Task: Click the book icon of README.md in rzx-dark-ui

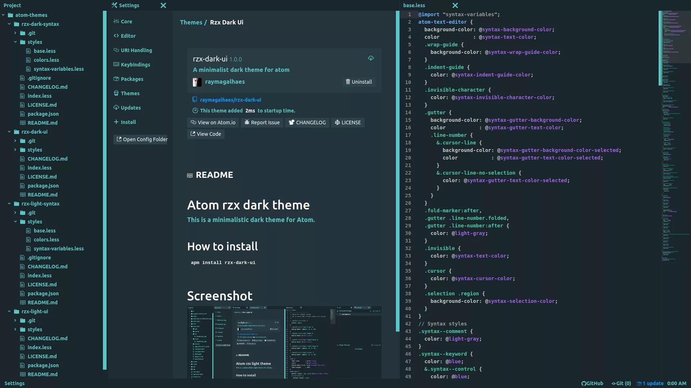Action: (x=23, y=195)
